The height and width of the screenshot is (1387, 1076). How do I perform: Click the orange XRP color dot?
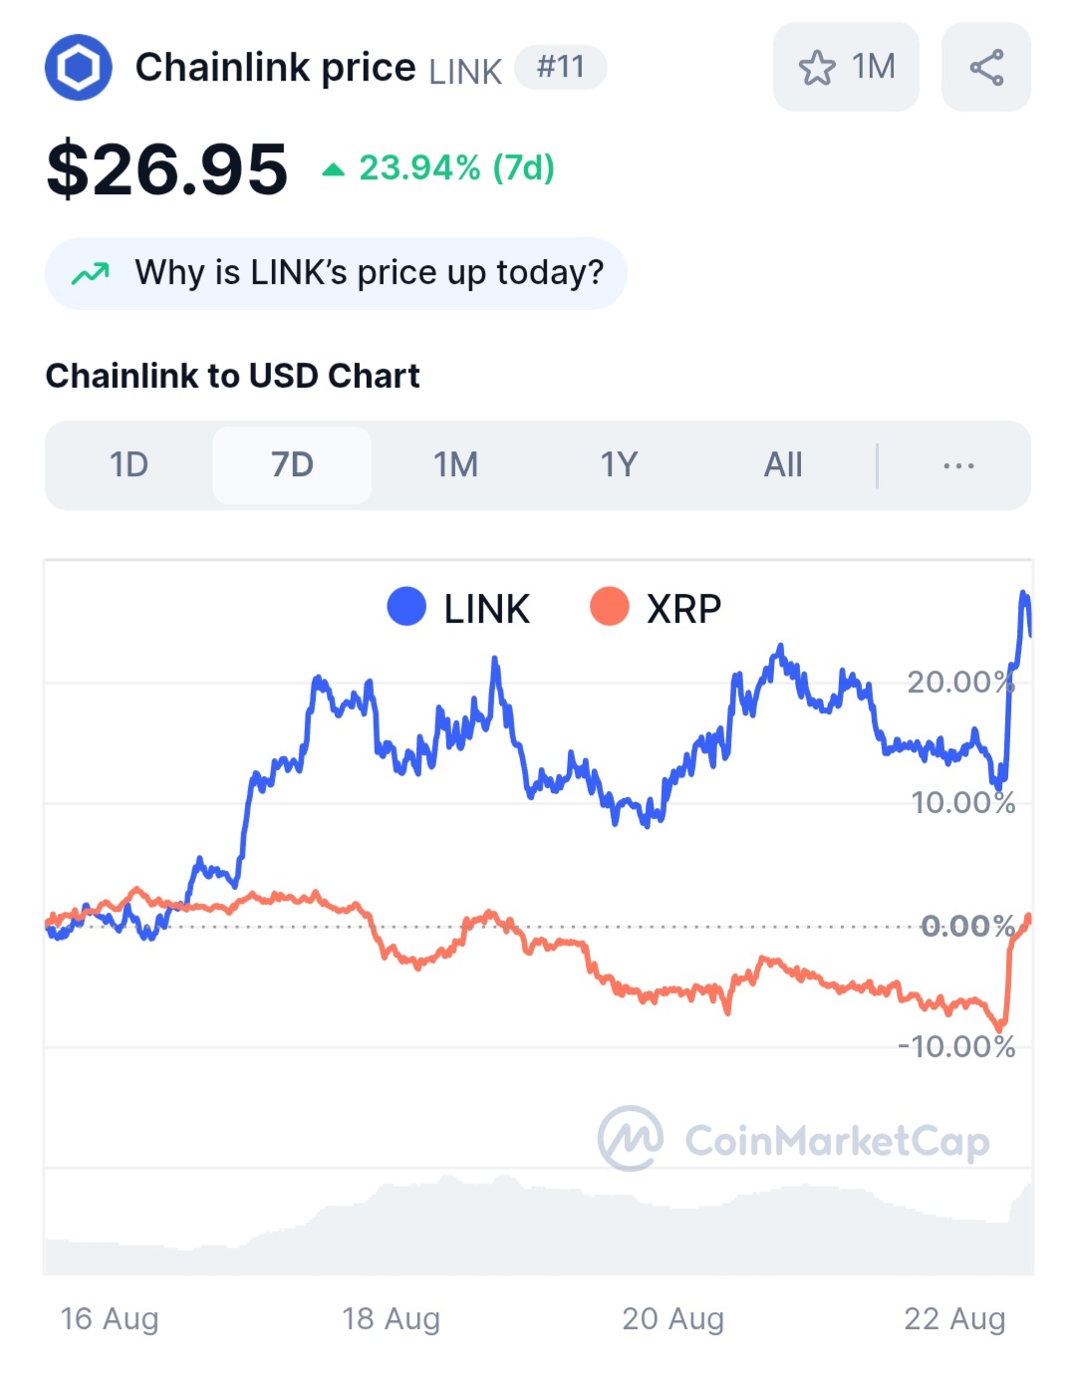(x=610, y=607)
